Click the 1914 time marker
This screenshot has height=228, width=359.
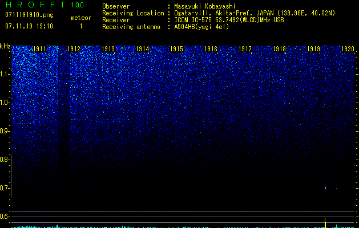[143, 49]
